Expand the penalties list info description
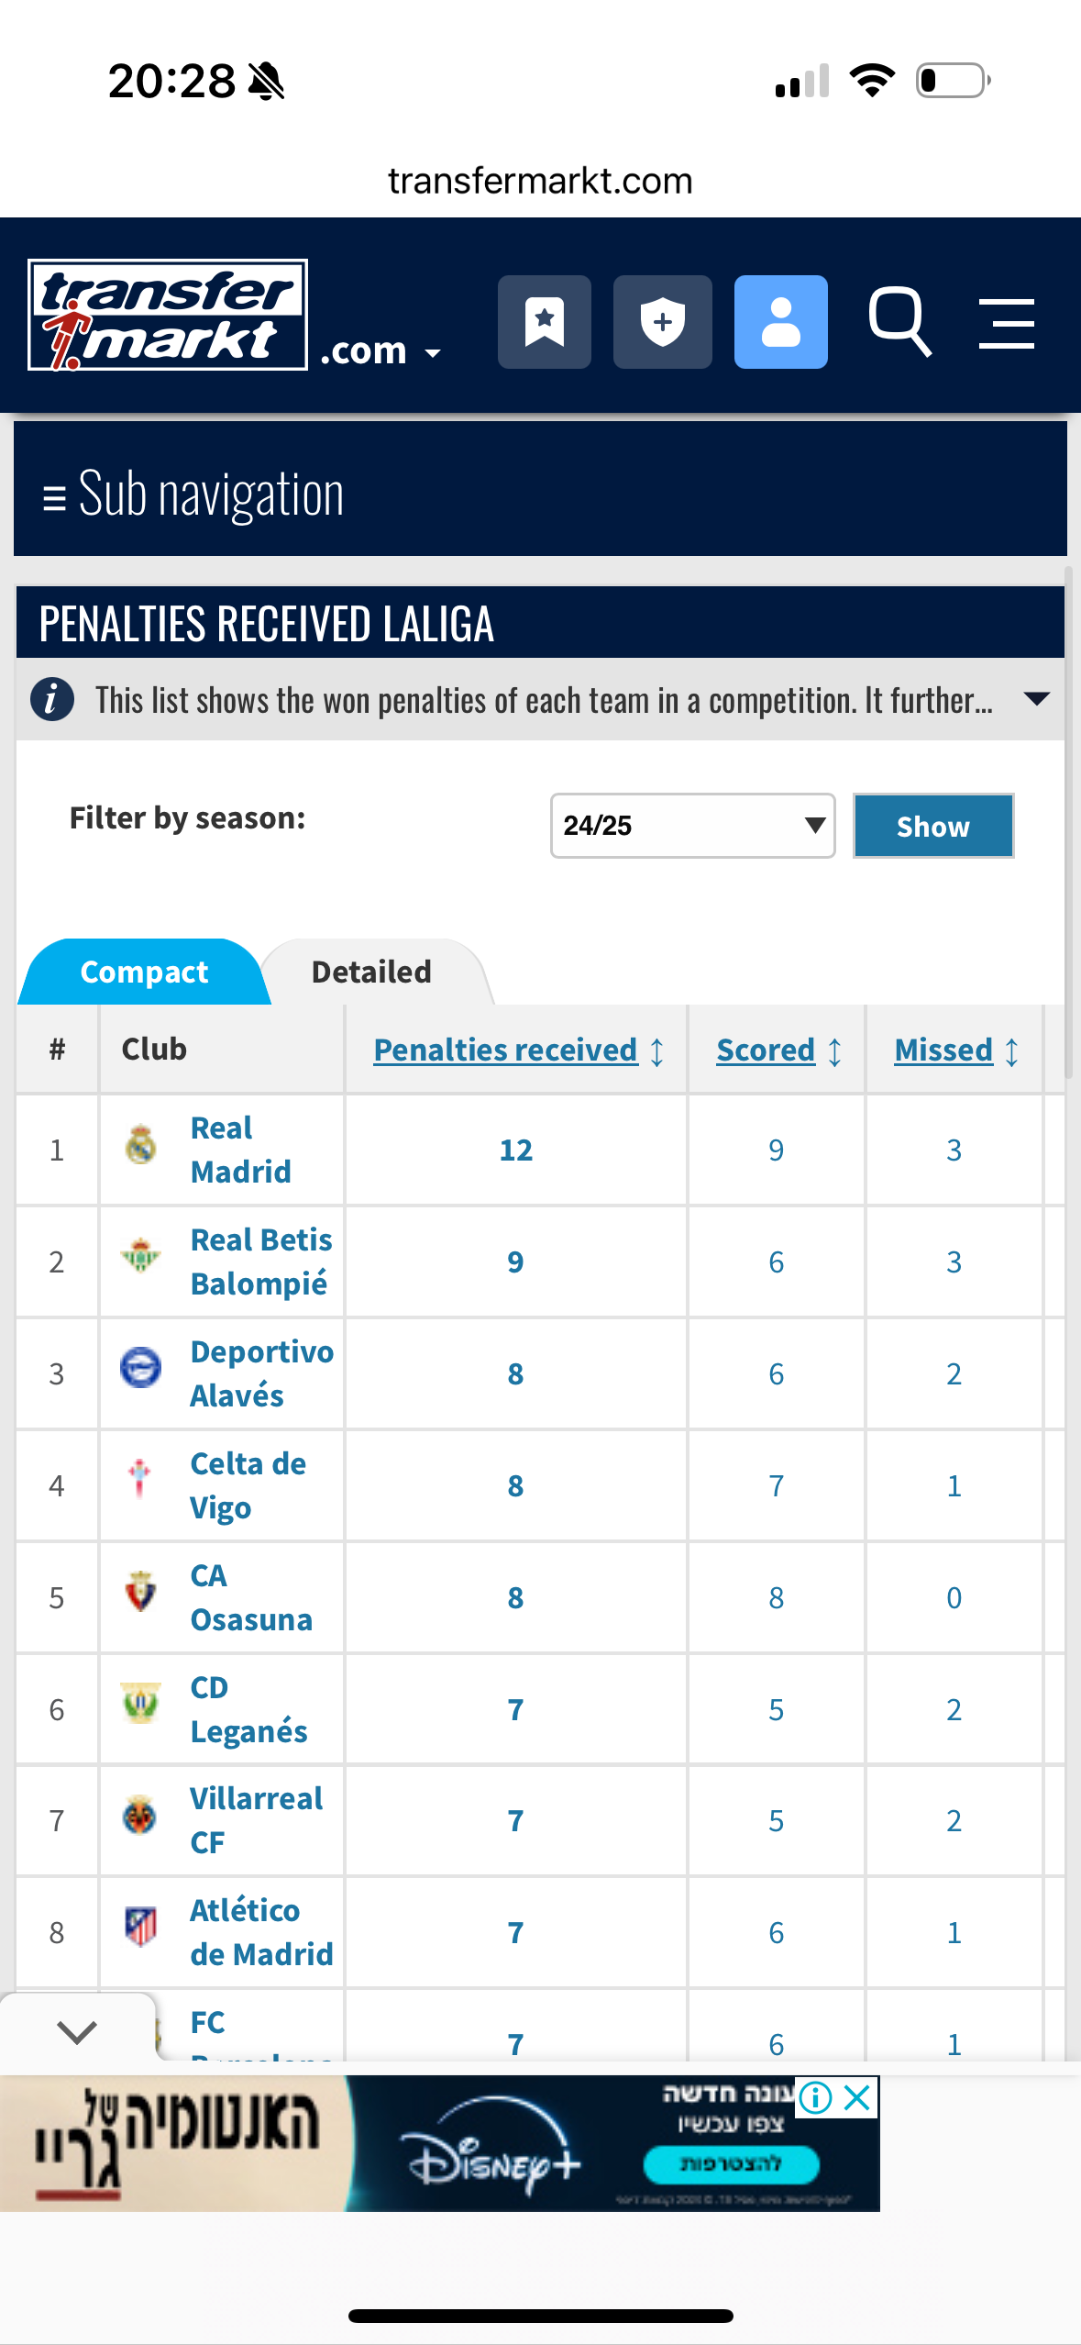1081x2345 pixels. click(1036, 699)
